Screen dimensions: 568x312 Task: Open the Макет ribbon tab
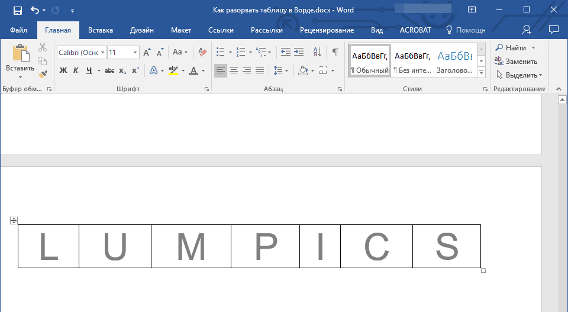pos(180,30)
